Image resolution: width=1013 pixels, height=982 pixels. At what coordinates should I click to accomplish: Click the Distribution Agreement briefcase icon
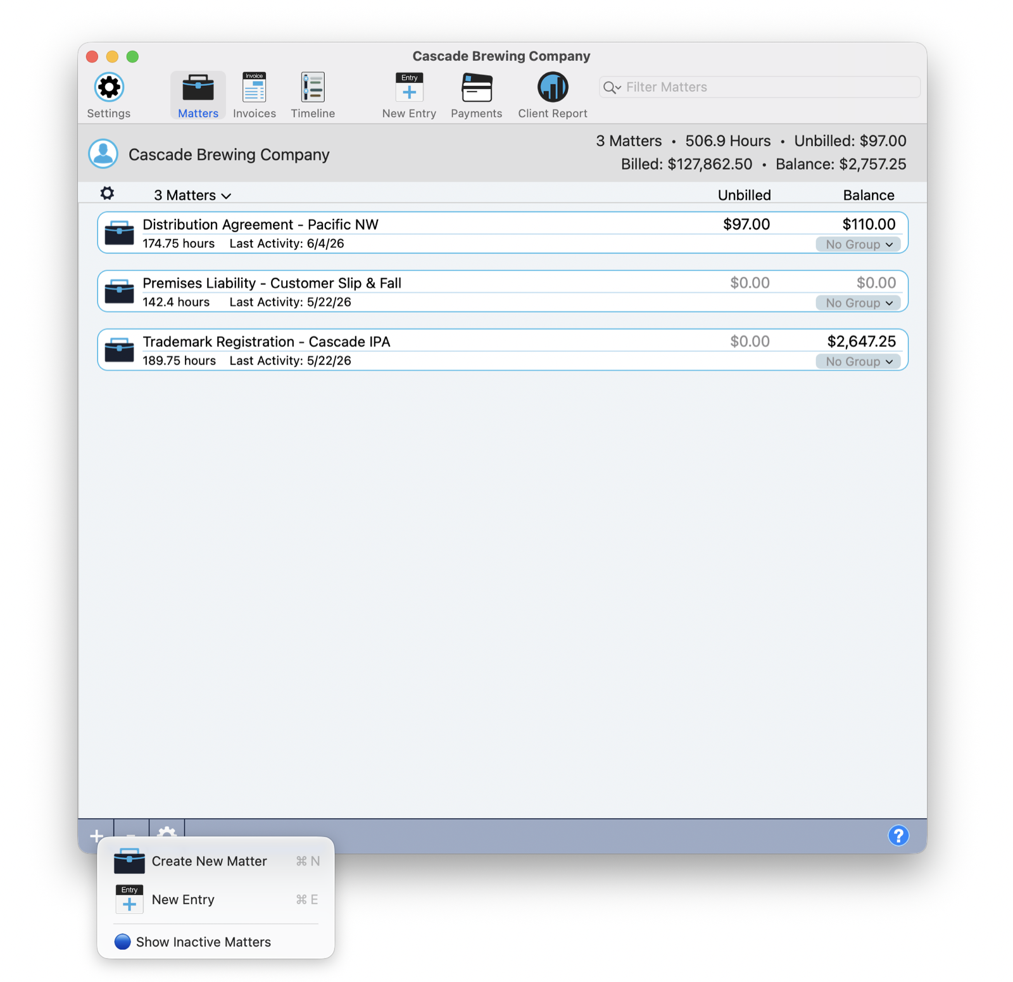click(119, 232)
